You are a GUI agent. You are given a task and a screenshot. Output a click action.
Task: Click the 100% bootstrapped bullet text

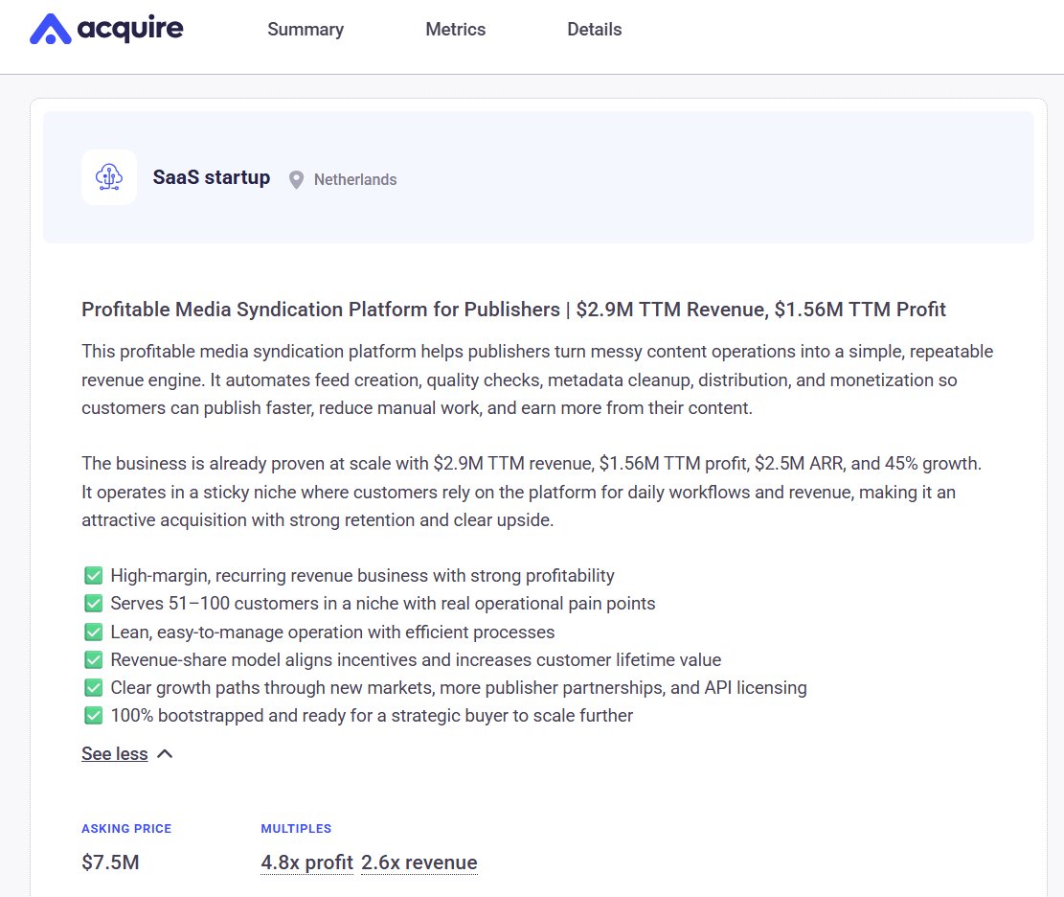(372, 716)
